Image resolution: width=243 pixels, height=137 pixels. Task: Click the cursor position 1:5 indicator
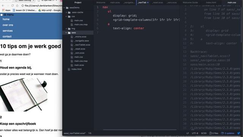coord(90,133)
